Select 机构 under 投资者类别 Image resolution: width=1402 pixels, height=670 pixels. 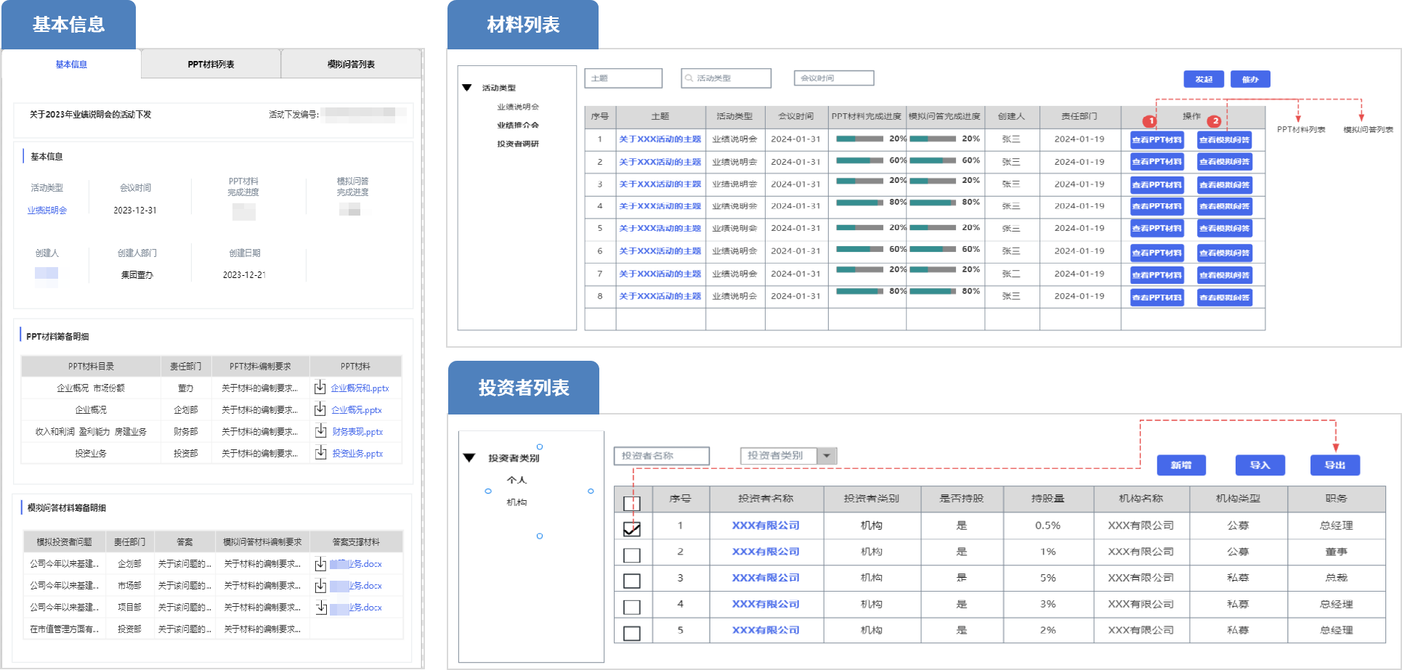click(x=516, y=502)
